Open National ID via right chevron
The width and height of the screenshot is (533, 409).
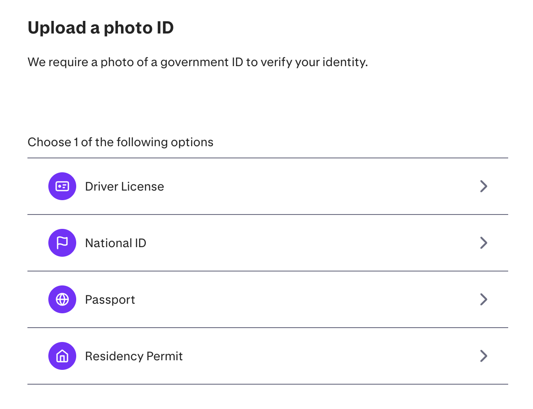point(483,243)
